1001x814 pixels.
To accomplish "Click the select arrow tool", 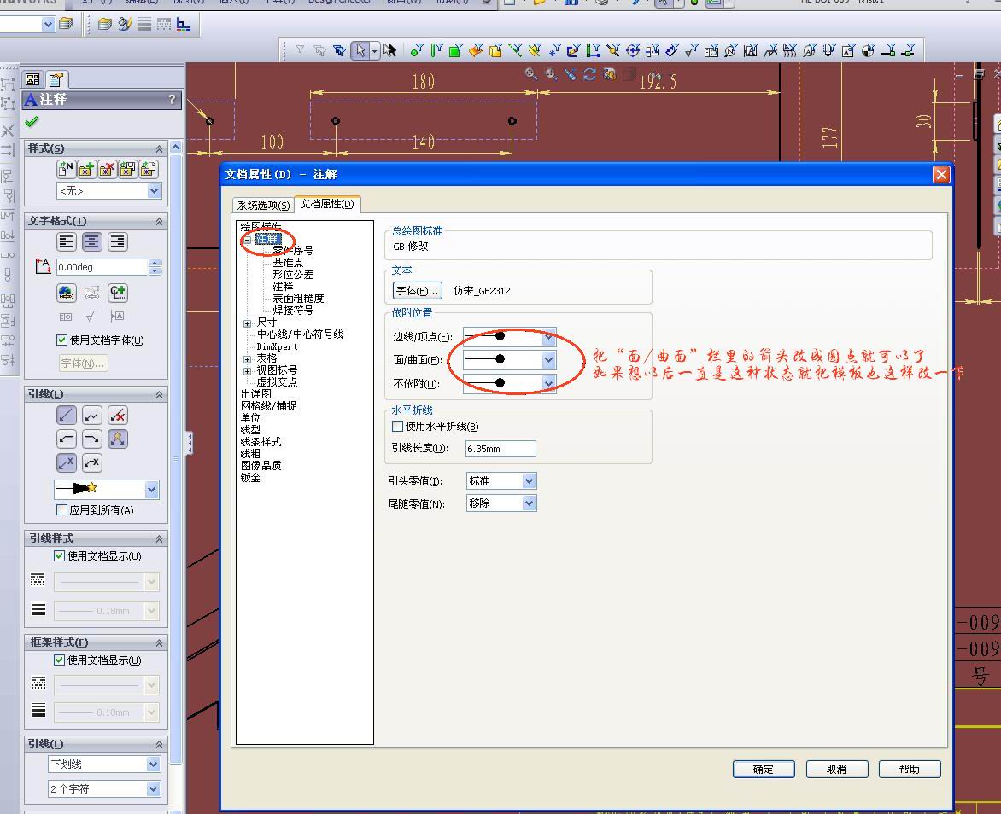I will (x=360, y=49).
